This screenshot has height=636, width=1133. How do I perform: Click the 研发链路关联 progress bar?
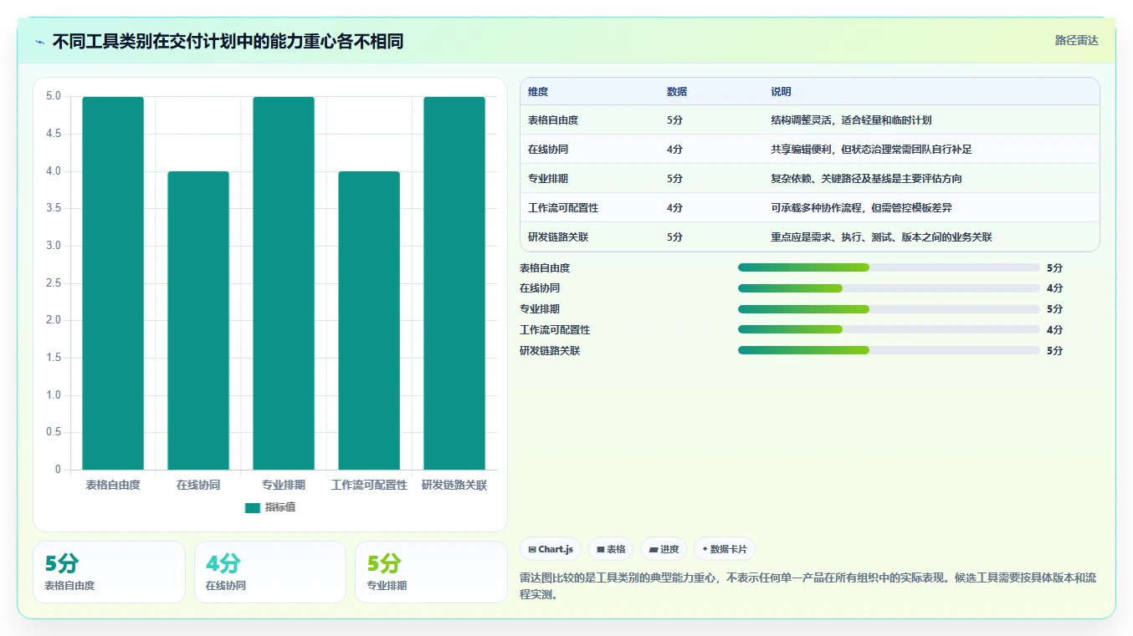pos(889,351)
